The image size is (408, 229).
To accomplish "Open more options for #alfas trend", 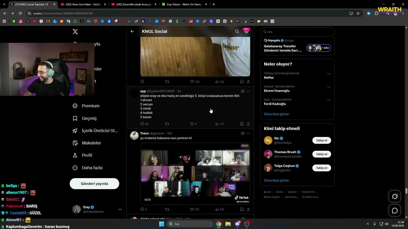I will [329, 74].
